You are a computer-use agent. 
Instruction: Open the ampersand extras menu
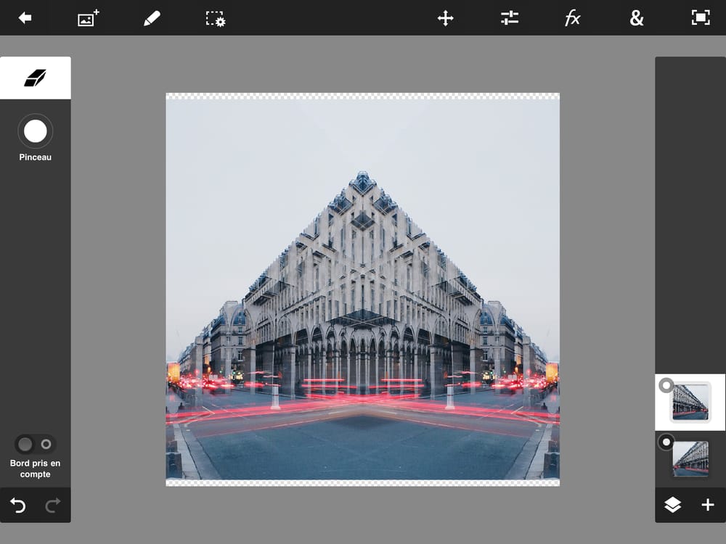coord(637,18)
